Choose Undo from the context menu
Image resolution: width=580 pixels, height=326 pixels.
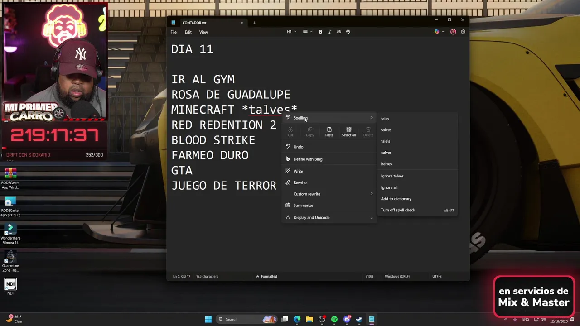coord(329,147)
